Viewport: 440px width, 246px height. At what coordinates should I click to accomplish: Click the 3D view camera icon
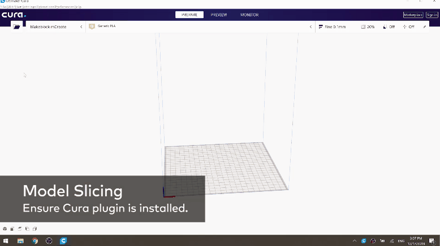click(5, 229)
